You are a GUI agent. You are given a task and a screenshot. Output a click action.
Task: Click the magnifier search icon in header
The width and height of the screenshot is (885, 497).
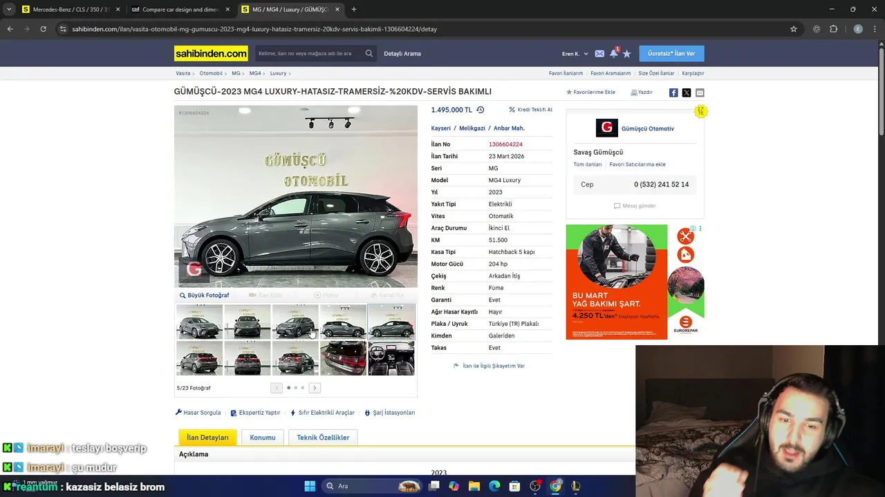tap(369, 53)
